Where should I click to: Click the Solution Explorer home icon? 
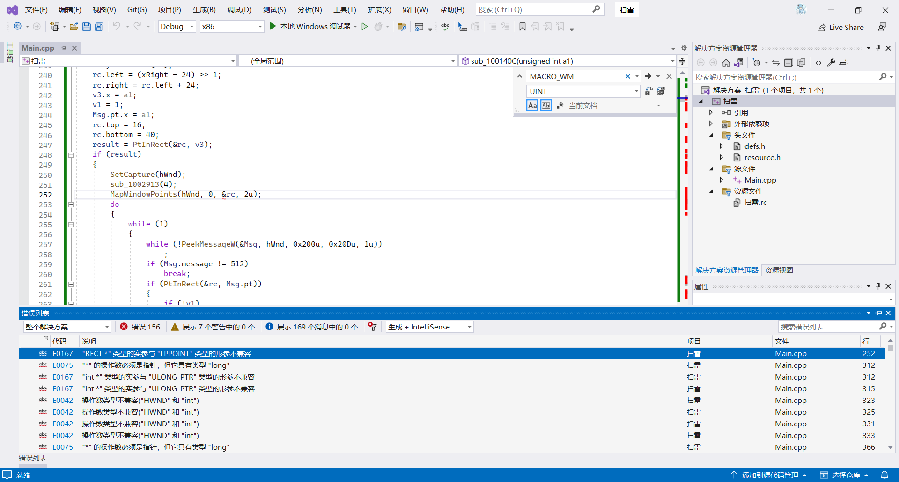tap(726, 63)
